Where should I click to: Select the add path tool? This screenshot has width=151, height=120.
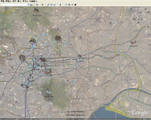pyautogui.click(x=52, y=5)
